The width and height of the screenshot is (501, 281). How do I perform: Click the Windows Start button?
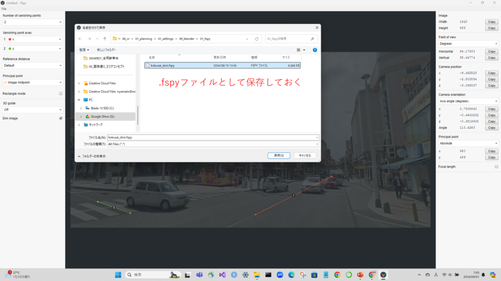pos(118,275)
